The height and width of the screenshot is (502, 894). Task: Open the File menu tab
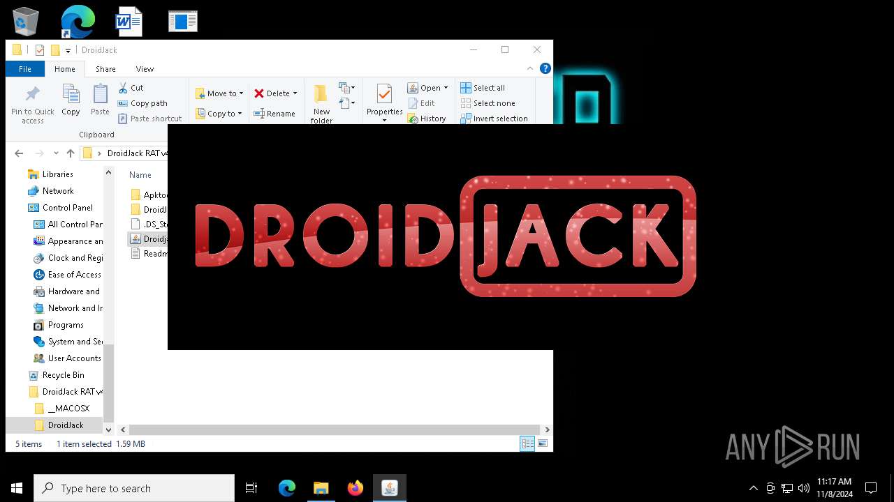(x=25, y=69)
